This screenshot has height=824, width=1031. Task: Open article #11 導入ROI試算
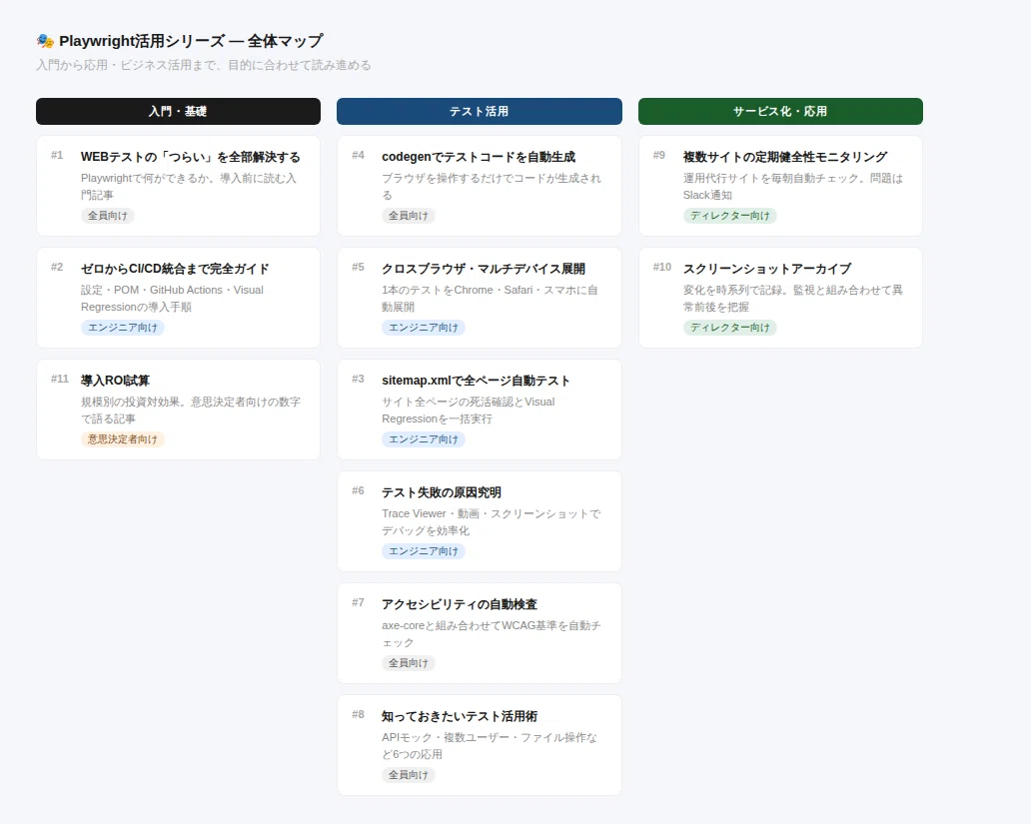[x=178, y=410]
